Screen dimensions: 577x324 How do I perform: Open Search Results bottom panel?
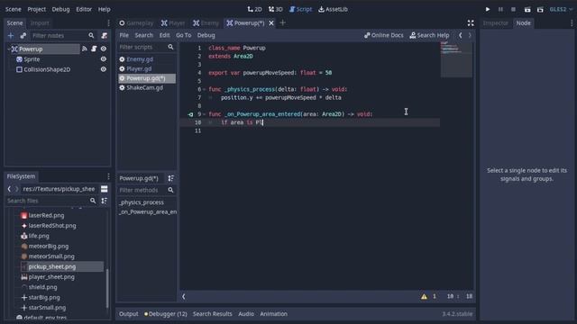pos(213,314)
